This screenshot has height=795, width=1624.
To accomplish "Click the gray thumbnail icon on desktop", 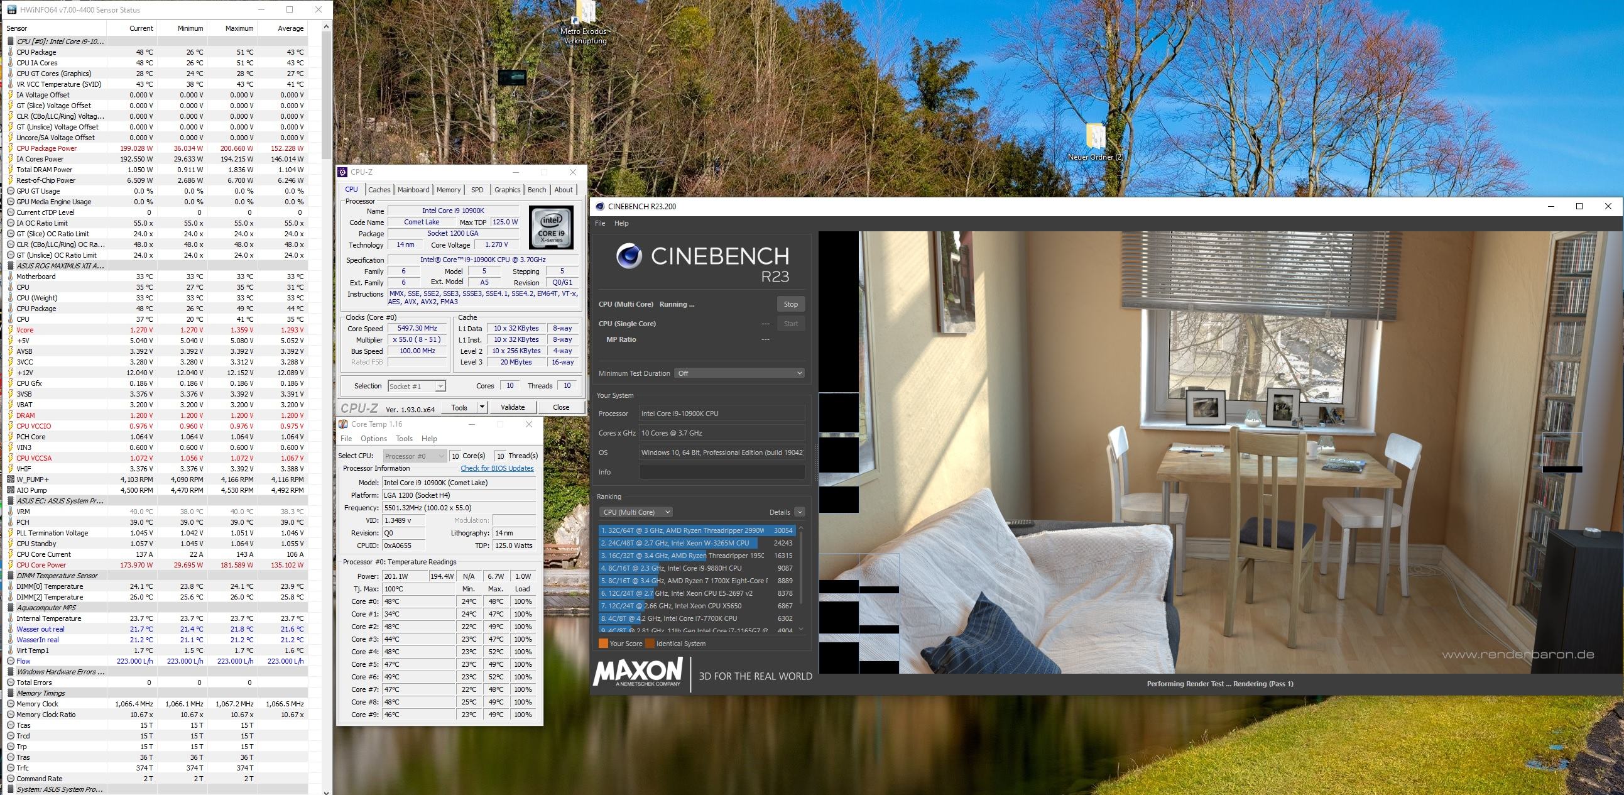I will [512, 77].
